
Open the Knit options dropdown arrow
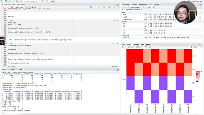click(38, 7)
